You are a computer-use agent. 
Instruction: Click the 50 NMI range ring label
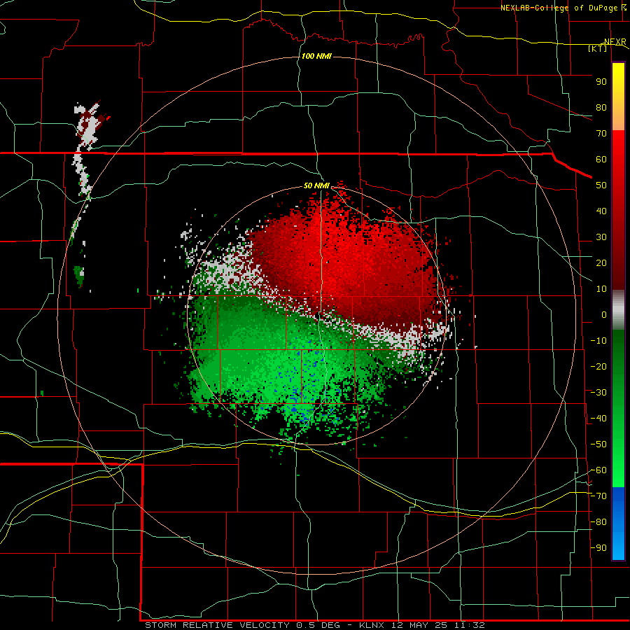(x=316, y=185)
